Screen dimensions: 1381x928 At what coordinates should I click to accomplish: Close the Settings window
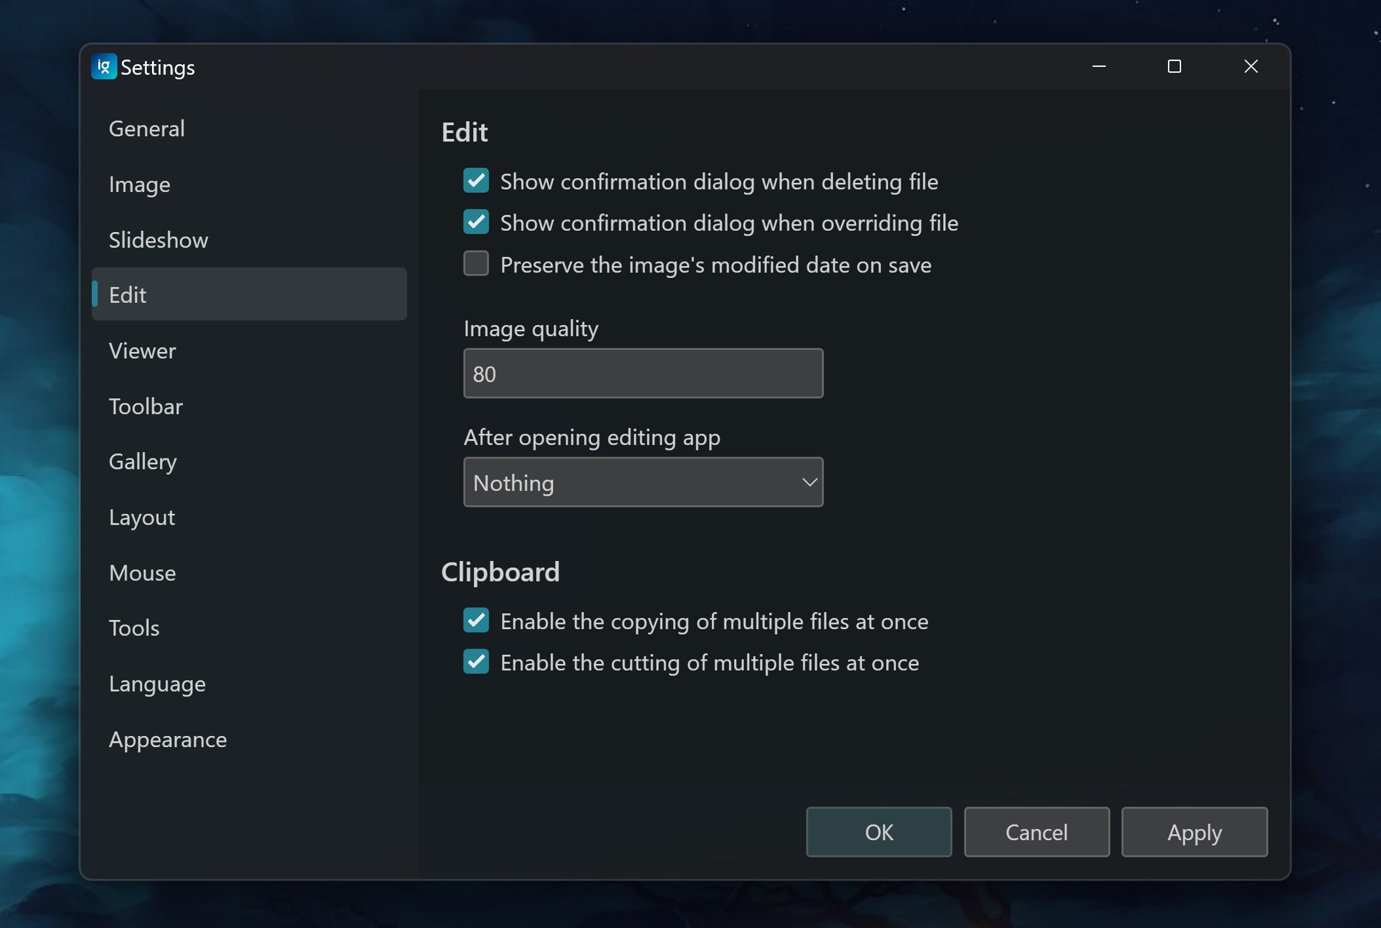[x=1251, y=67]
